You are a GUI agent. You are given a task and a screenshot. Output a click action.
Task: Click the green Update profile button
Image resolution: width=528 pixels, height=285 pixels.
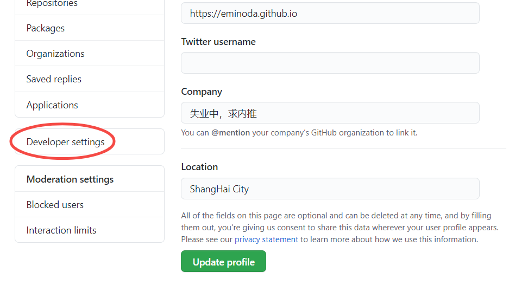tap(224, 261)
